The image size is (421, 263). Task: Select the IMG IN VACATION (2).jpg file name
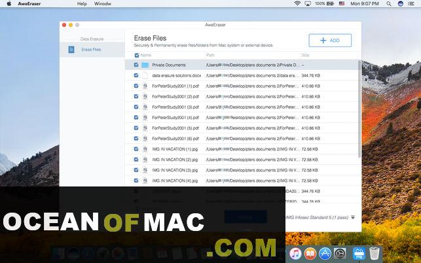175,160
